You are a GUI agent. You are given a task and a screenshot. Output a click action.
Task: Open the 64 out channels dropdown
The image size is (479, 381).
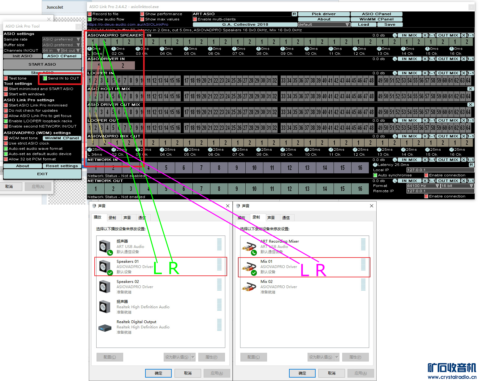coord(71,50)
